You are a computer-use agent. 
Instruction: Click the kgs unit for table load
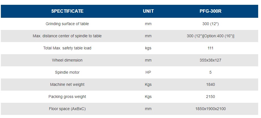148,48
